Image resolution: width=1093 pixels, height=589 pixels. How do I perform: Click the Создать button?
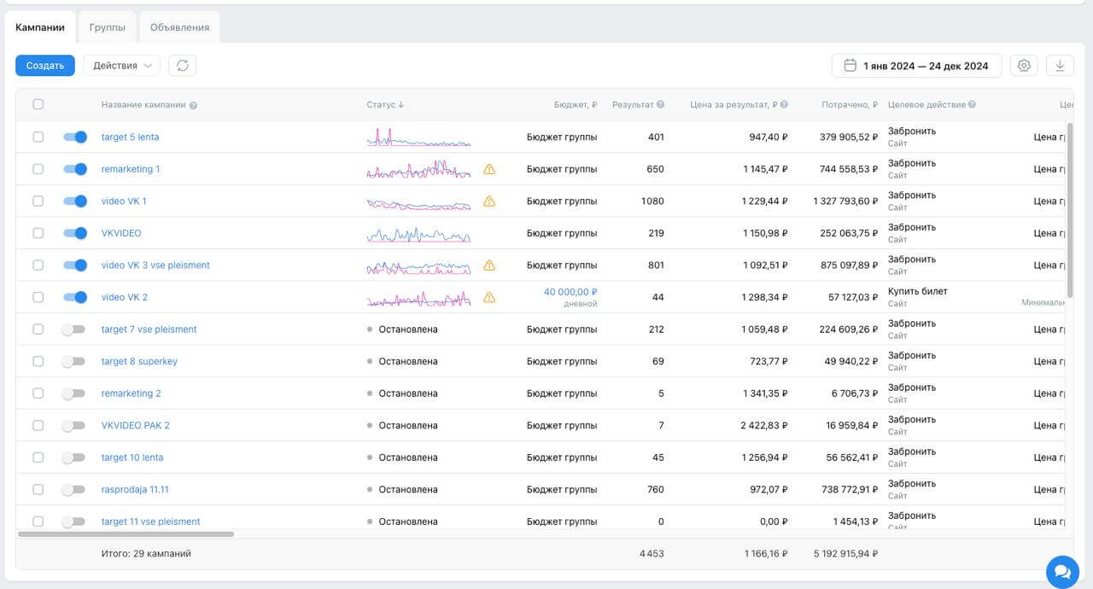tap(45, 66)
